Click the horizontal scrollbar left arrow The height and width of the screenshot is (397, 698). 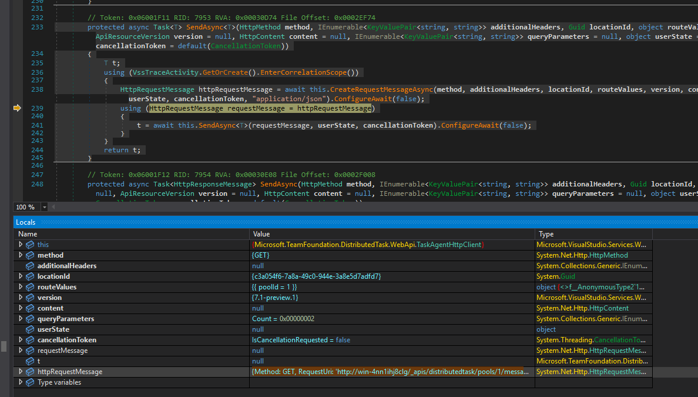tap(53, 207)
